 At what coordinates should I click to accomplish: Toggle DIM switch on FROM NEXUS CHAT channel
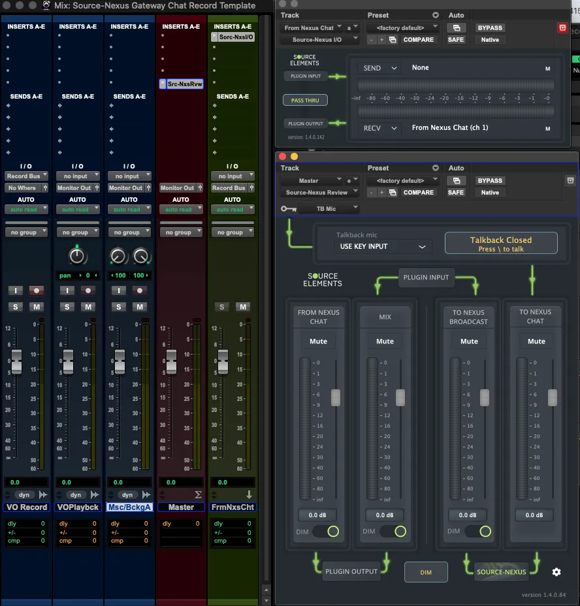326,532
